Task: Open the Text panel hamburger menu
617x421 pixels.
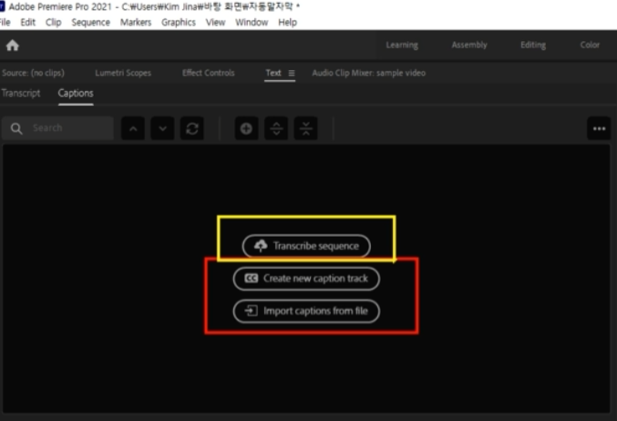Action: pos(292,73)
